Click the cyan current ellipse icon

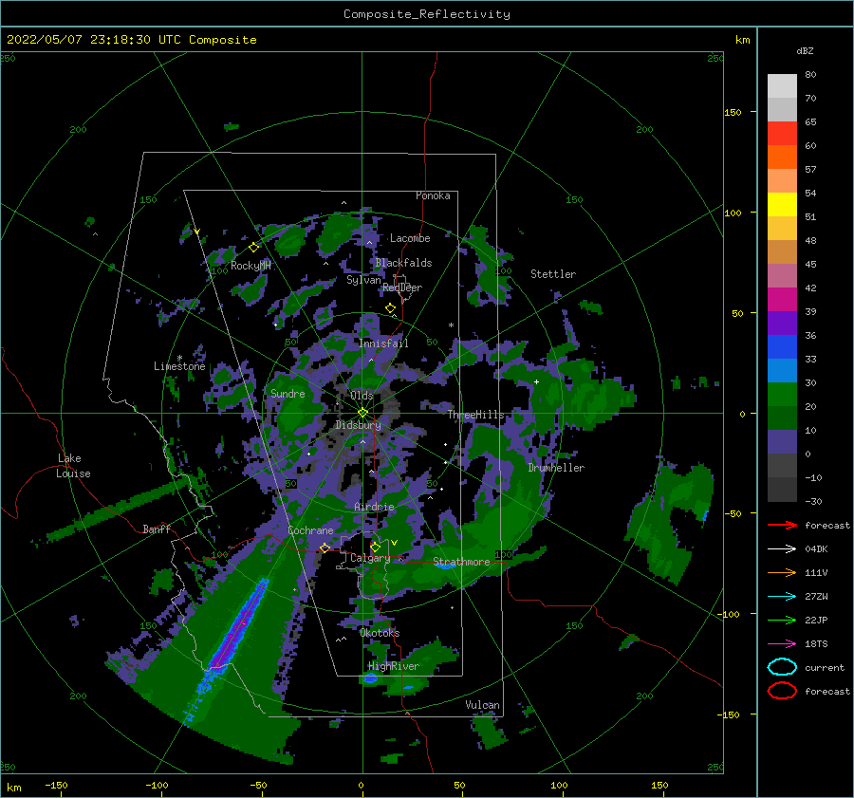(782, 667)
